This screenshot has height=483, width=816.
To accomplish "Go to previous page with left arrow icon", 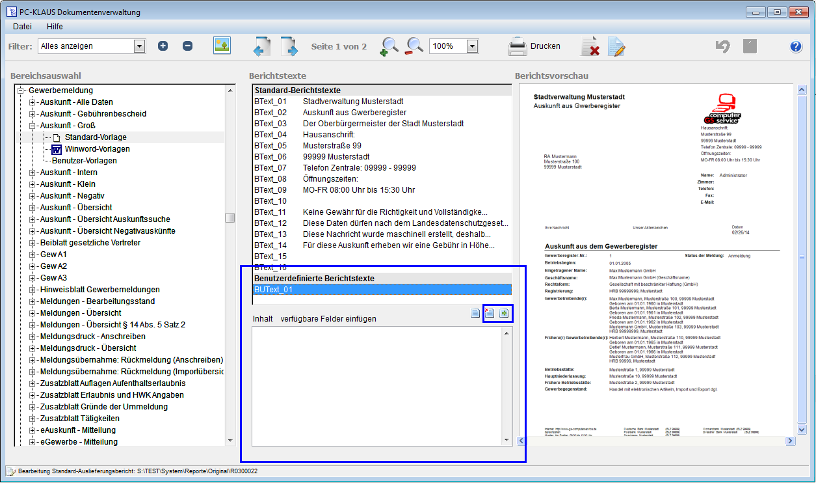I will click(261, 46).
